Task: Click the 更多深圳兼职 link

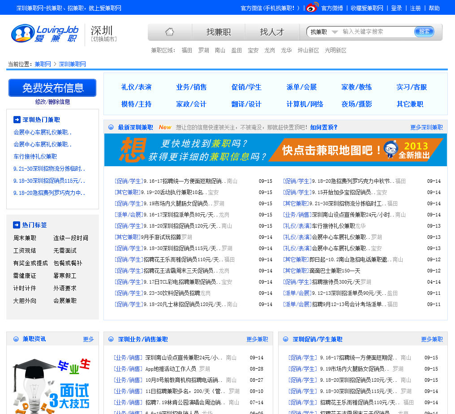Action: pyautogui.click(x=426, y=127)
